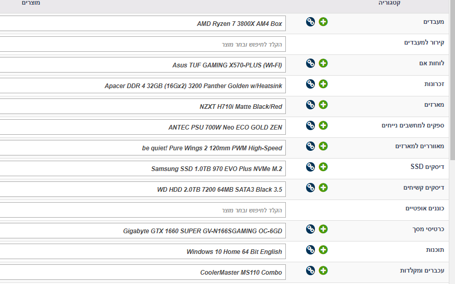Screen dimensions: 455x284
Task: Click the WD HDD 2.0TB Black field
Action: 143,189
